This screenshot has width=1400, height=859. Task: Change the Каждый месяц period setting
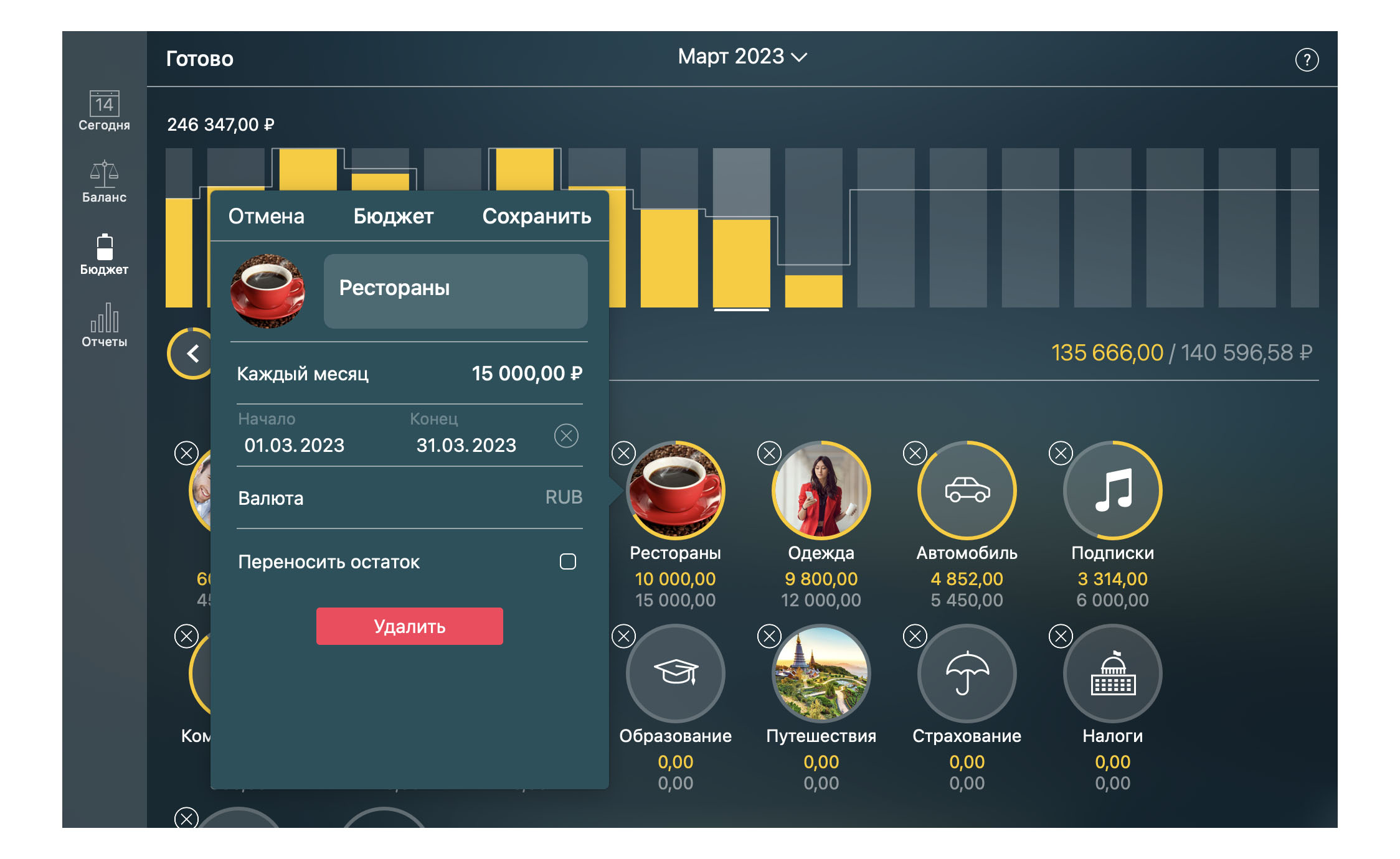tap(303, 373)
